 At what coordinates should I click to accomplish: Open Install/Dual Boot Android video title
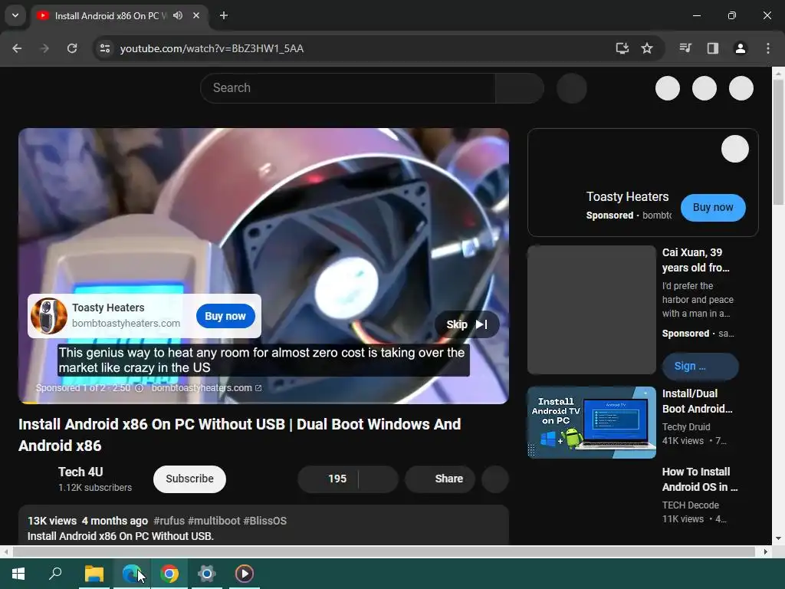698,401
